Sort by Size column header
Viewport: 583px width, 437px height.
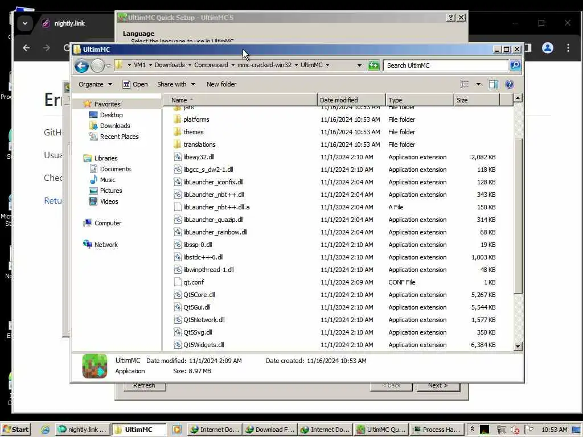click(477, 100)
